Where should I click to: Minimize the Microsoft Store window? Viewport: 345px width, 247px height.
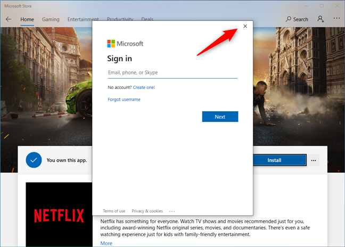[x=307, y=6]
